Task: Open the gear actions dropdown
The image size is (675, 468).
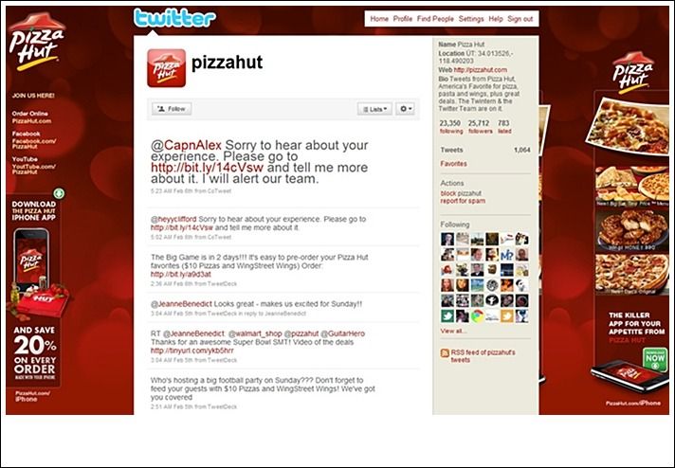Action: click(405, 109)
